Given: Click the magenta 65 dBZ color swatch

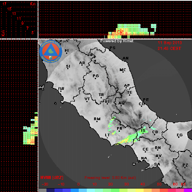Looking at the screenshot, I should click(188, 190).
